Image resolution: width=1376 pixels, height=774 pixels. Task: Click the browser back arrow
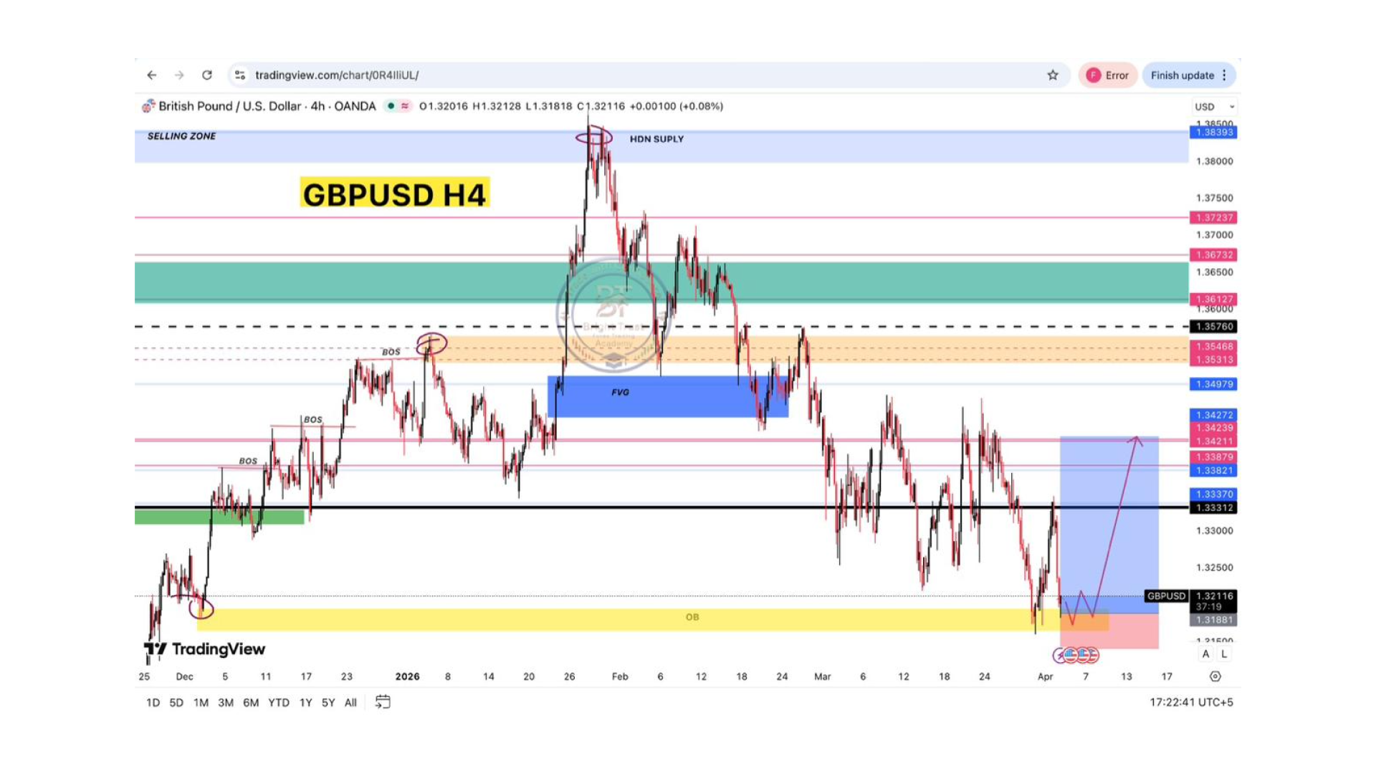click(x=151, y=75)
